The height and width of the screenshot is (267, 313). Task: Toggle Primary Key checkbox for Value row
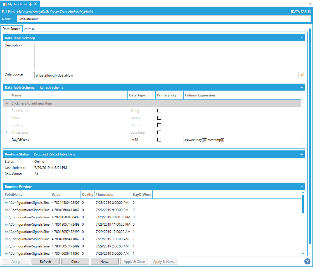[x=159, y=118]
